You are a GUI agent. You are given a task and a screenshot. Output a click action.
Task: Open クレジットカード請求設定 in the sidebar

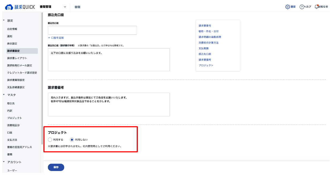[22, 72]
